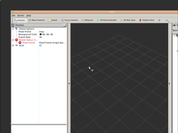Select the Background Color row label

28,34
